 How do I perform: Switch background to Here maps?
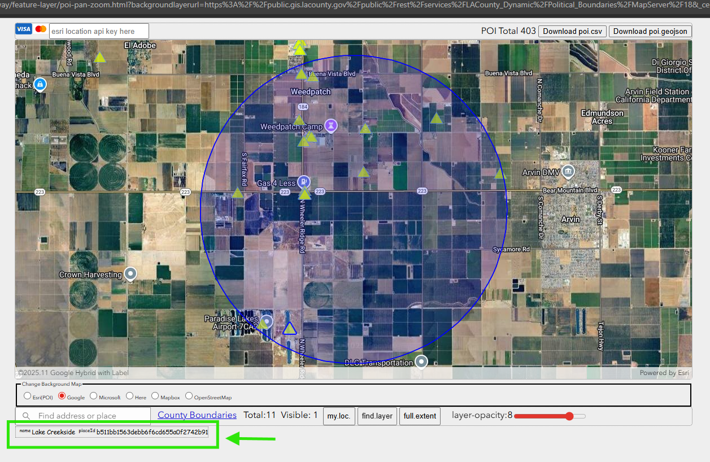pos(130,396)
